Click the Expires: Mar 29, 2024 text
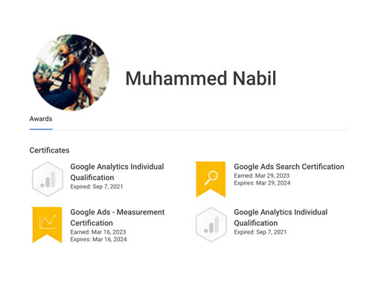Viewport: 372px width, 288px height. click(262, 183)
